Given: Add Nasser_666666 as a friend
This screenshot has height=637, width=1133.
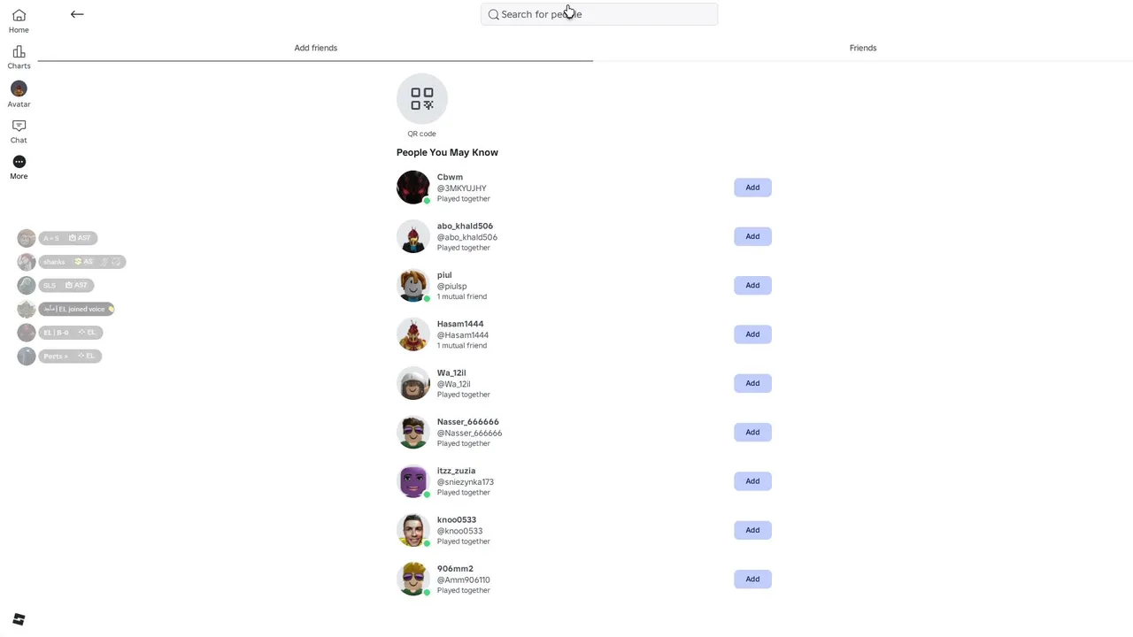Looking at the screenshot, I should pos(752,432).
